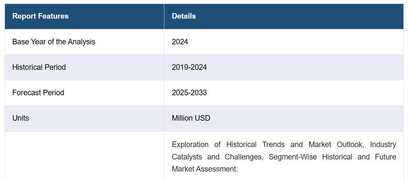Click the word Market Outlook
The image size is (408, 180).
coord(335,144)
